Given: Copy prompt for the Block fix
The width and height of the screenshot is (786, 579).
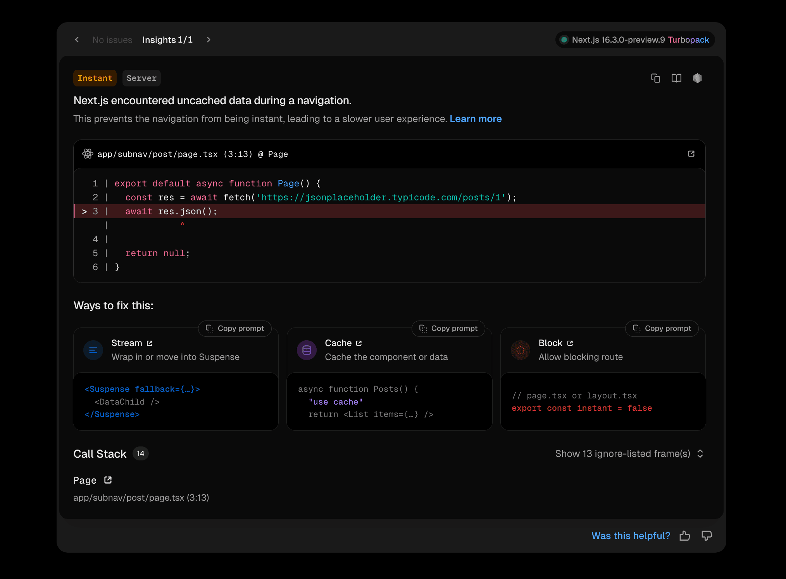Looking at the screenshot, I should coord(662,329).
